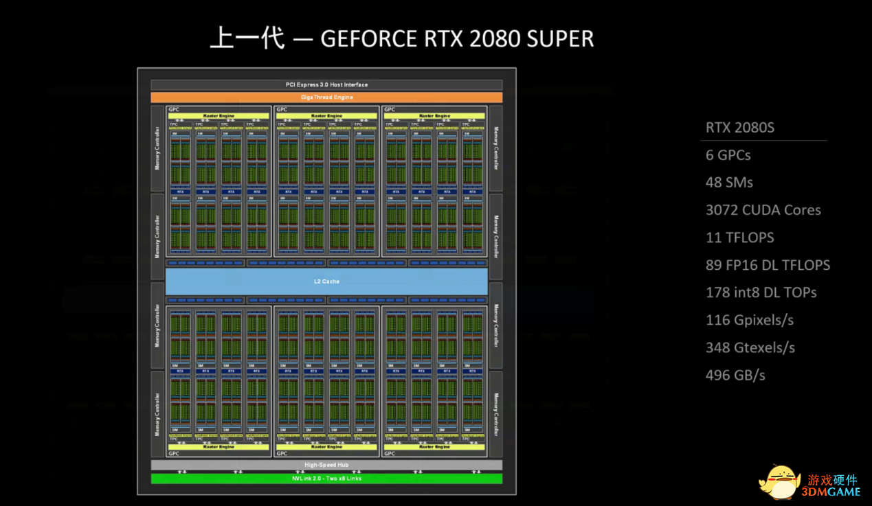The image size is (872, 506).
Task: Click the orange "GigaThread Engine" bar
Action: tap(326, 97)
